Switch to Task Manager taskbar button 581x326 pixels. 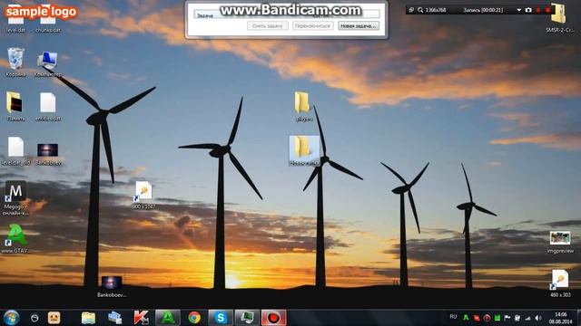[x=247, y=318]
